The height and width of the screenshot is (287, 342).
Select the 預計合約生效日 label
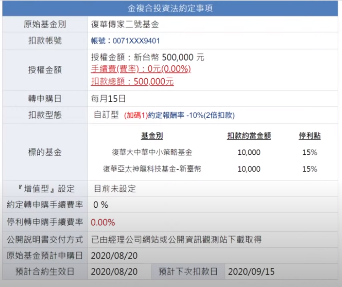point(45,272)
